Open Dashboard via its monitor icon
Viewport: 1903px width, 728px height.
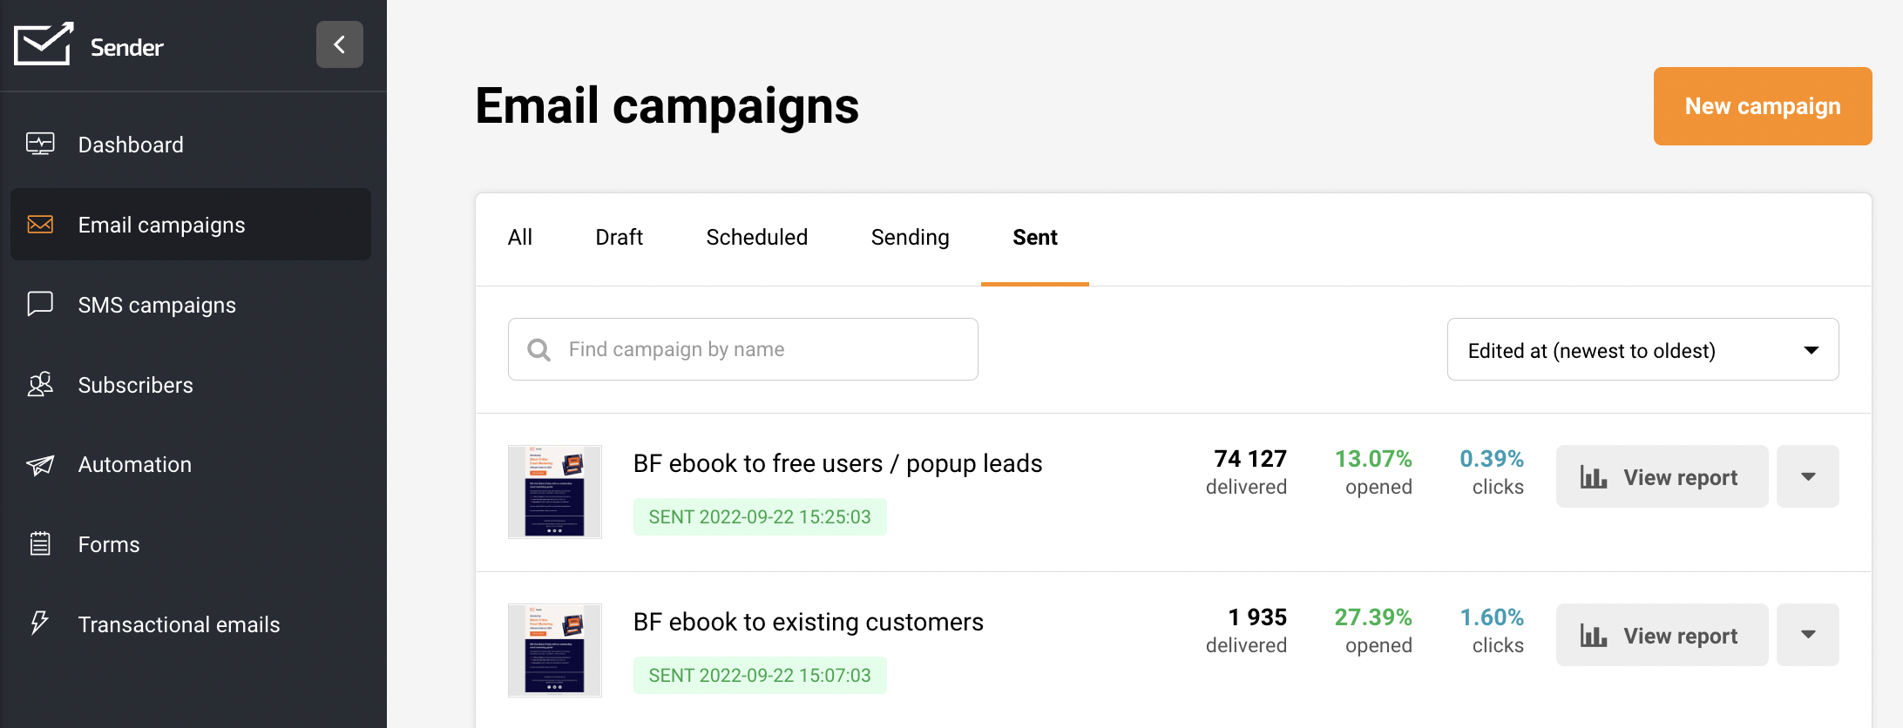click(x=40, y=144)
